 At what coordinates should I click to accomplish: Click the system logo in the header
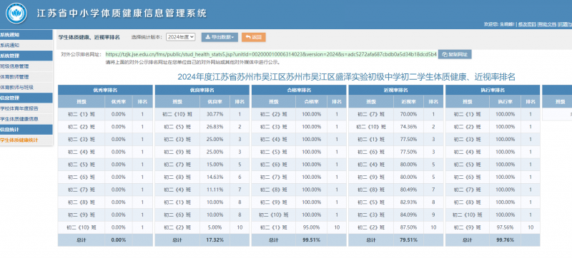pos(16,14)
